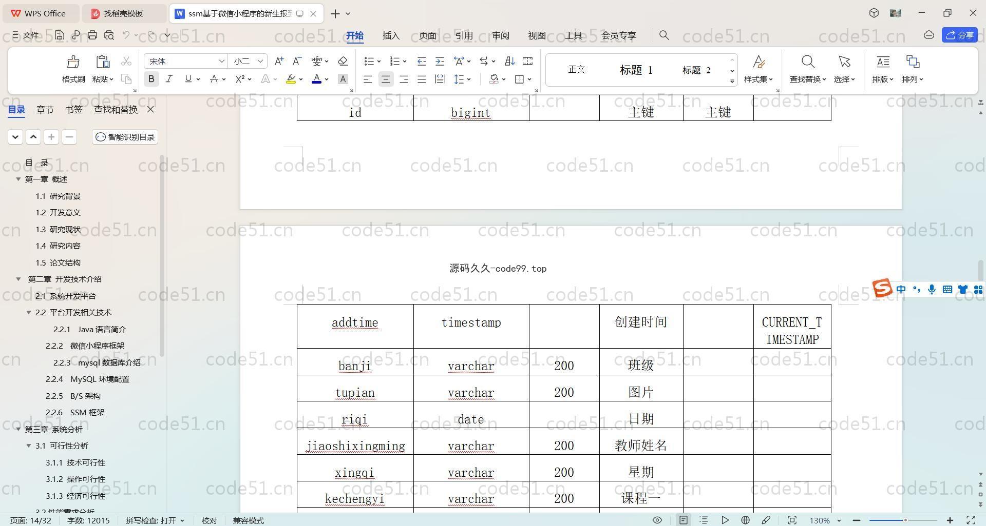Click the zoom in plus icon

pyautogui.click(x=950, y=520)
